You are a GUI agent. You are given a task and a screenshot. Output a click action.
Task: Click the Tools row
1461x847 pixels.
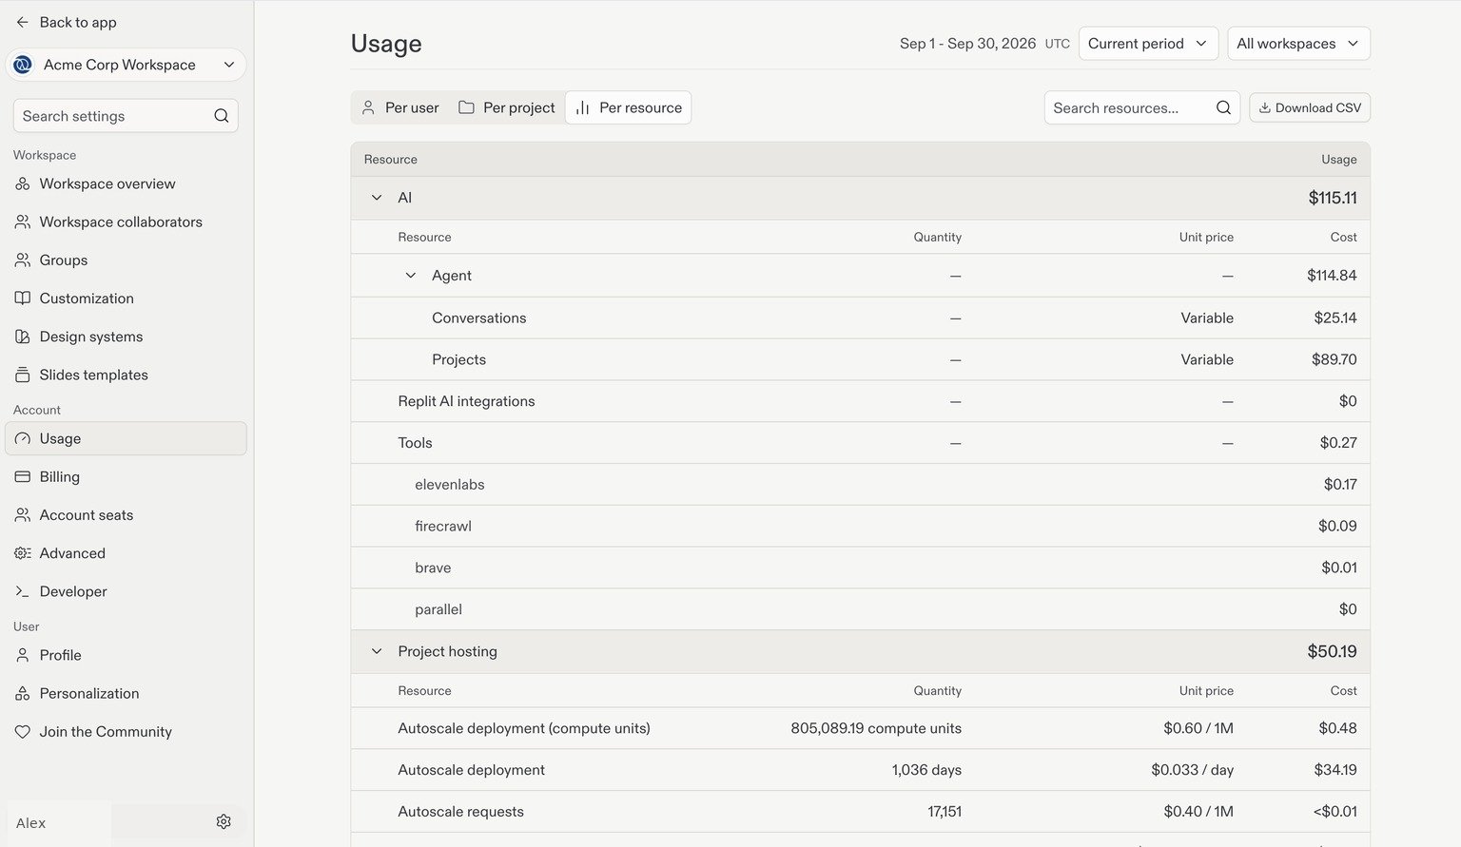[x=860, y=443]
